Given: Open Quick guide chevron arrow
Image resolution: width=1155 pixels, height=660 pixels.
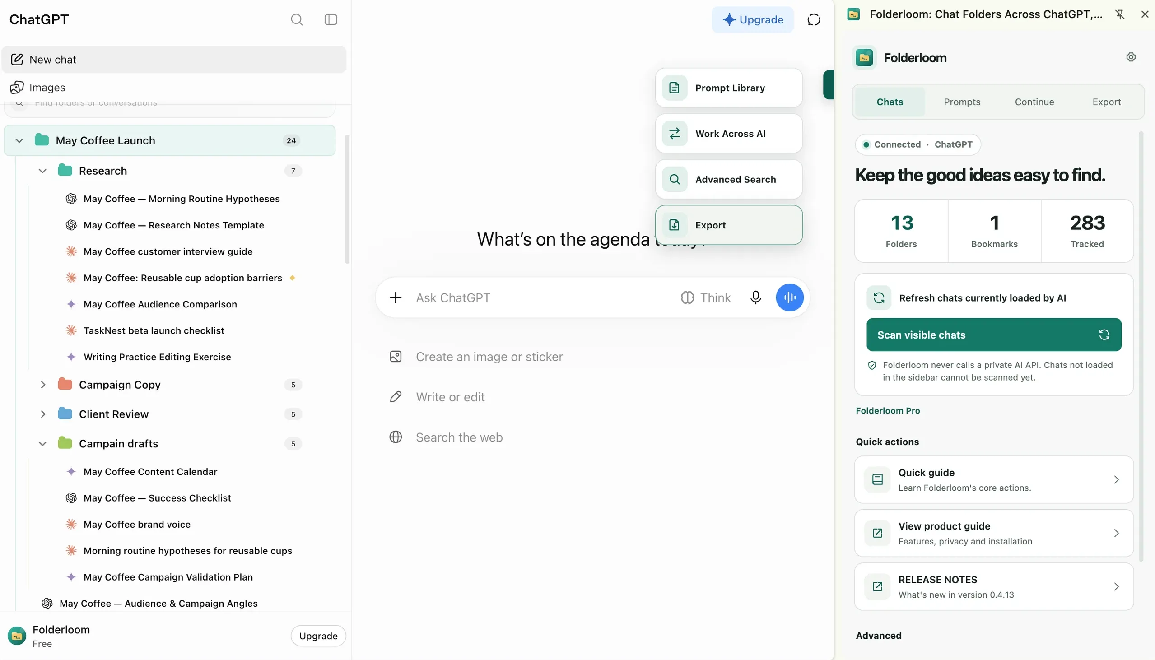Looking at the screenshot, I should coord(1116,479).
